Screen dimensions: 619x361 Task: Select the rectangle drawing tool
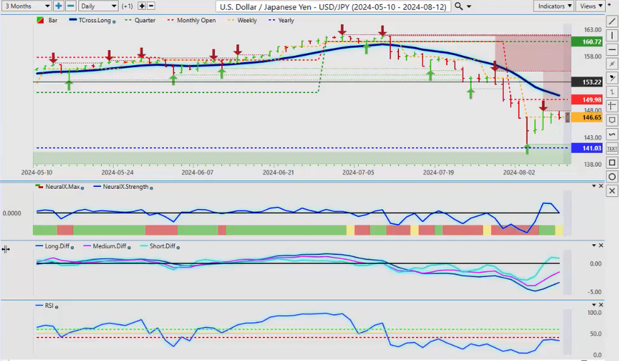(x=612, y=163)
